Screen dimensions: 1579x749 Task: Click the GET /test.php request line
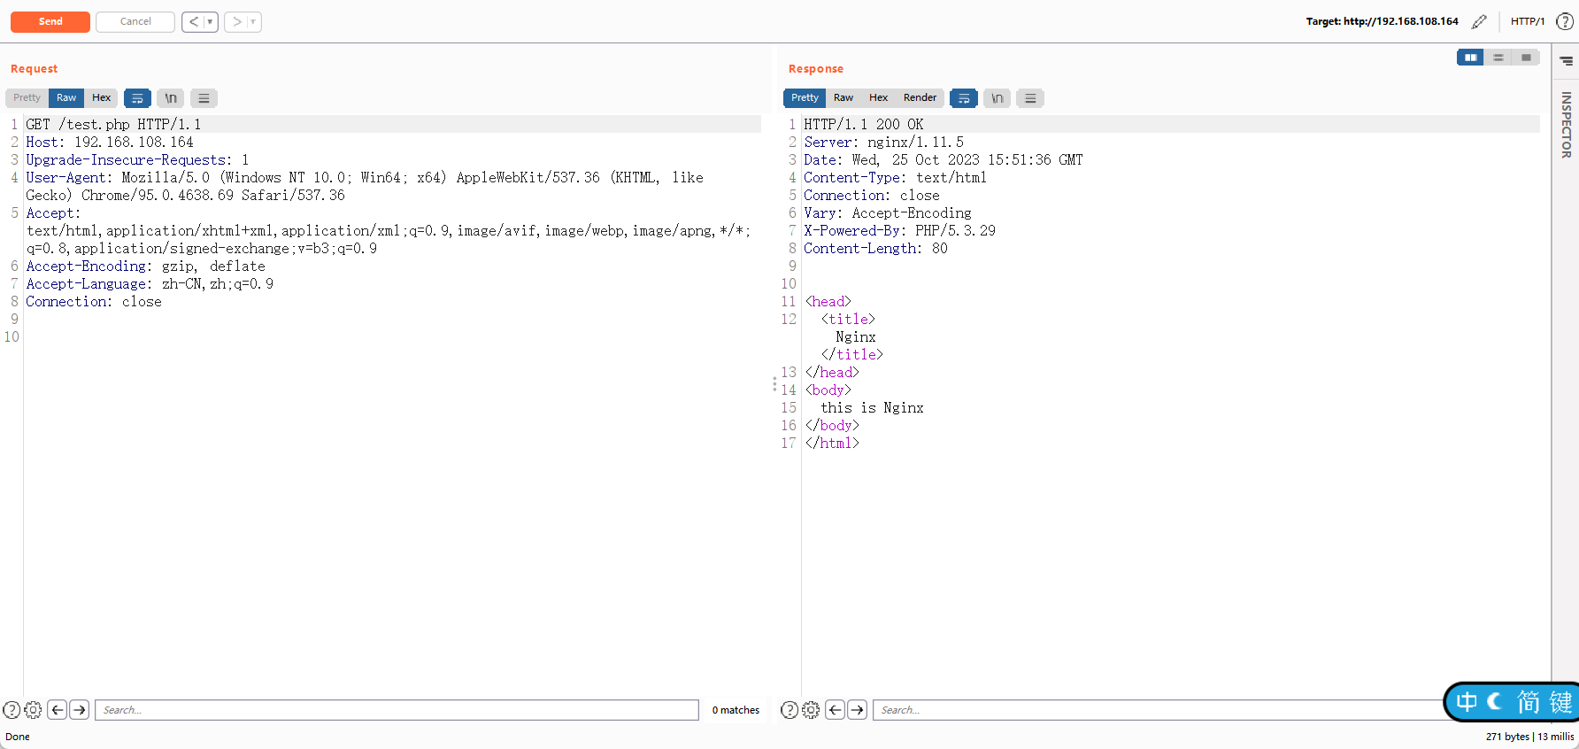click(x=113, y=124)
